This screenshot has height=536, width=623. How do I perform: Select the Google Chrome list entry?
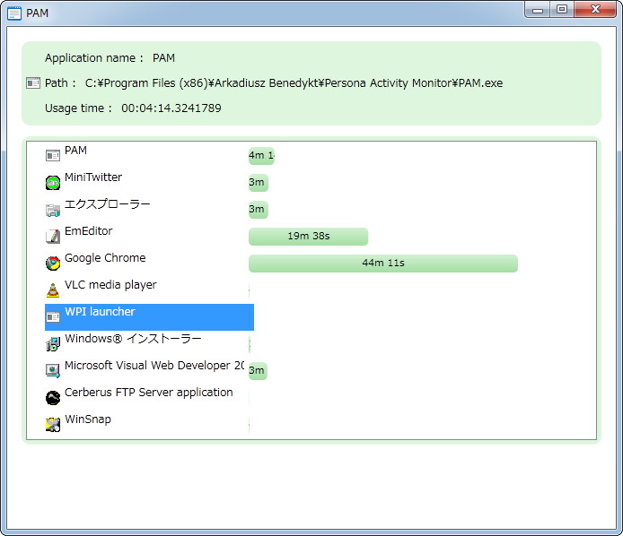pyautogui.click(x=105, y=258)
